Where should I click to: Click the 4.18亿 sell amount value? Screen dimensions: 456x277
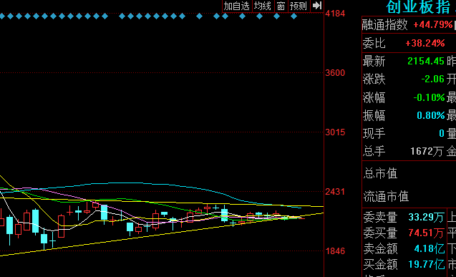click(x=430, y=248)
